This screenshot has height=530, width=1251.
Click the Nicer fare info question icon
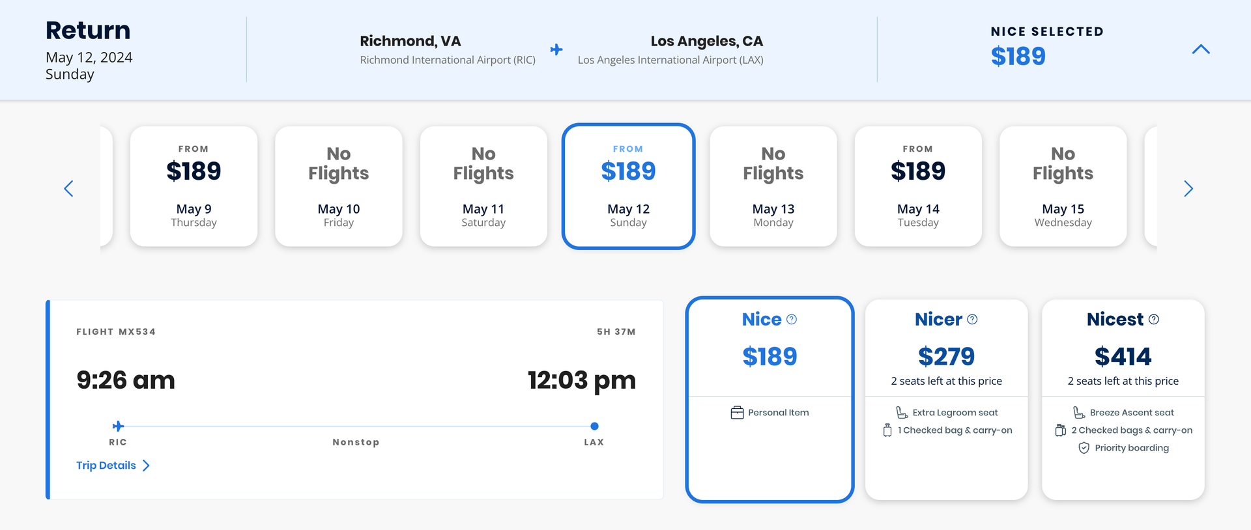click(972, 319)
